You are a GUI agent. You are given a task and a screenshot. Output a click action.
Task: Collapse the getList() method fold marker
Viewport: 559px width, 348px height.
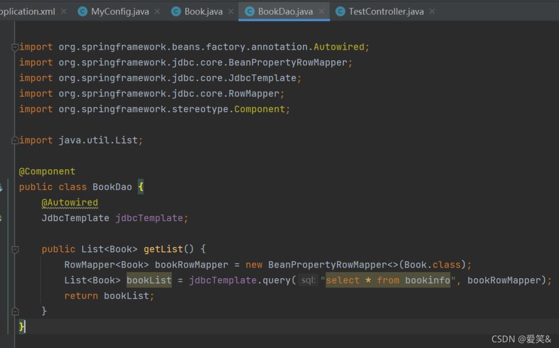click(15, 249)
